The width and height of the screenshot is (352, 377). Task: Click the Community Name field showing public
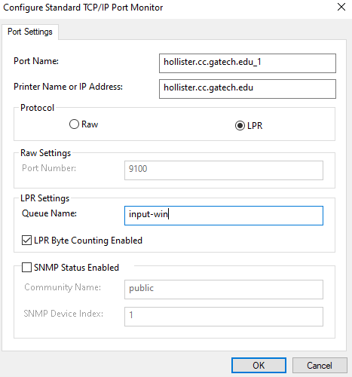[x=224, y=290]
